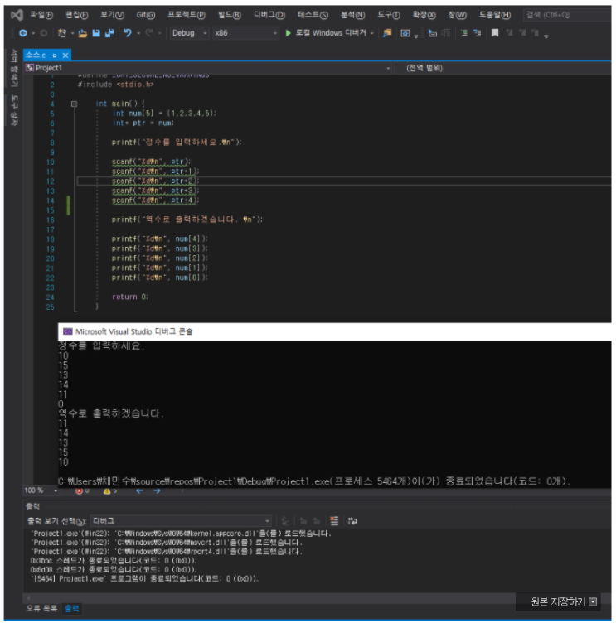
Task: Open the 파일(F) menu
Action: (x=41, y=15)
